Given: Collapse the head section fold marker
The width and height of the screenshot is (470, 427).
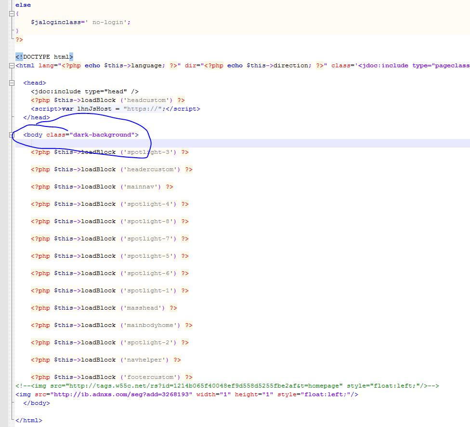Looking at the screenshot, I should [12, 83].
